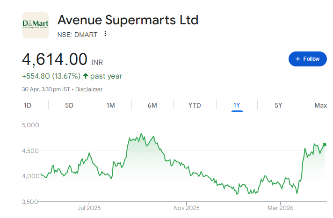This screenshot has height=218, width=333.
Task: Show the Max time range
Action: point(321,105)
